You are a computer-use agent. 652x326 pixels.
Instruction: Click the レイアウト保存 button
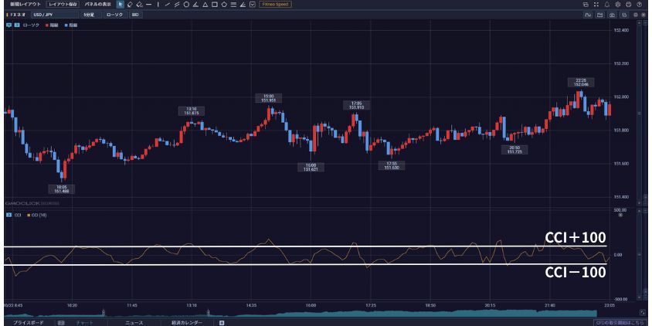(60, 5)
